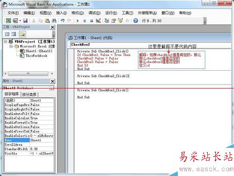Place cursor on Private Sub CheckBox2_Click() line
234x176 pixels.
click(x=103, y=76)
